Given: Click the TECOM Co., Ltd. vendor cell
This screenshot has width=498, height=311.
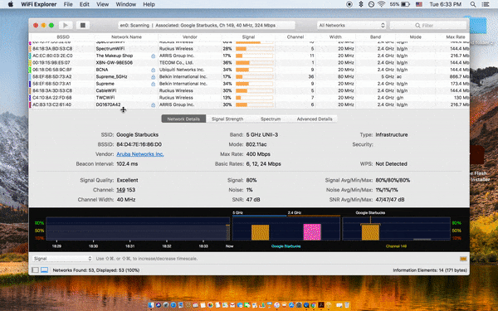Looking at the screenshot, I should (x=176, y=63).
